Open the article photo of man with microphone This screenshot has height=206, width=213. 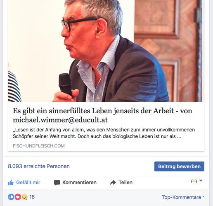[106, 51]
